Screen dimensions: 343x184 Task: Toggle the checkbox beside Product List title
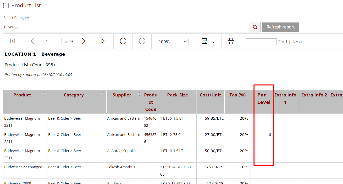pyautogui.click(x=6, y=5)
